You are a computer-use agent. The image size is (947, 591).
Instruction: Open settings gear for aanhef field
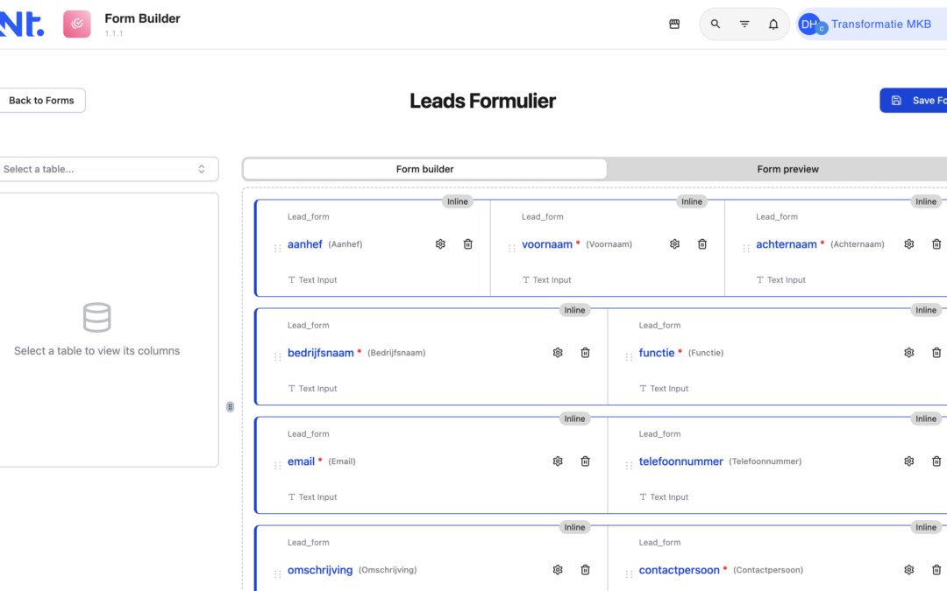click(440, 244)
